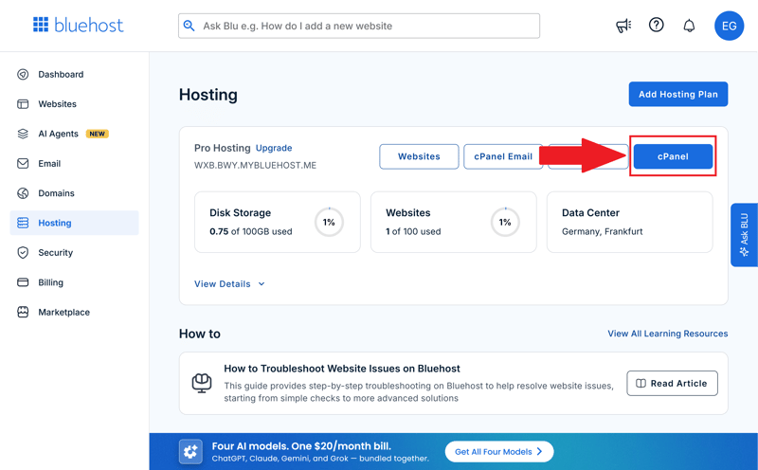Screen dimensions: 758x470
Task: Click the search magnifier icon in Ask Blu
Action: click(x=189, y=26)
